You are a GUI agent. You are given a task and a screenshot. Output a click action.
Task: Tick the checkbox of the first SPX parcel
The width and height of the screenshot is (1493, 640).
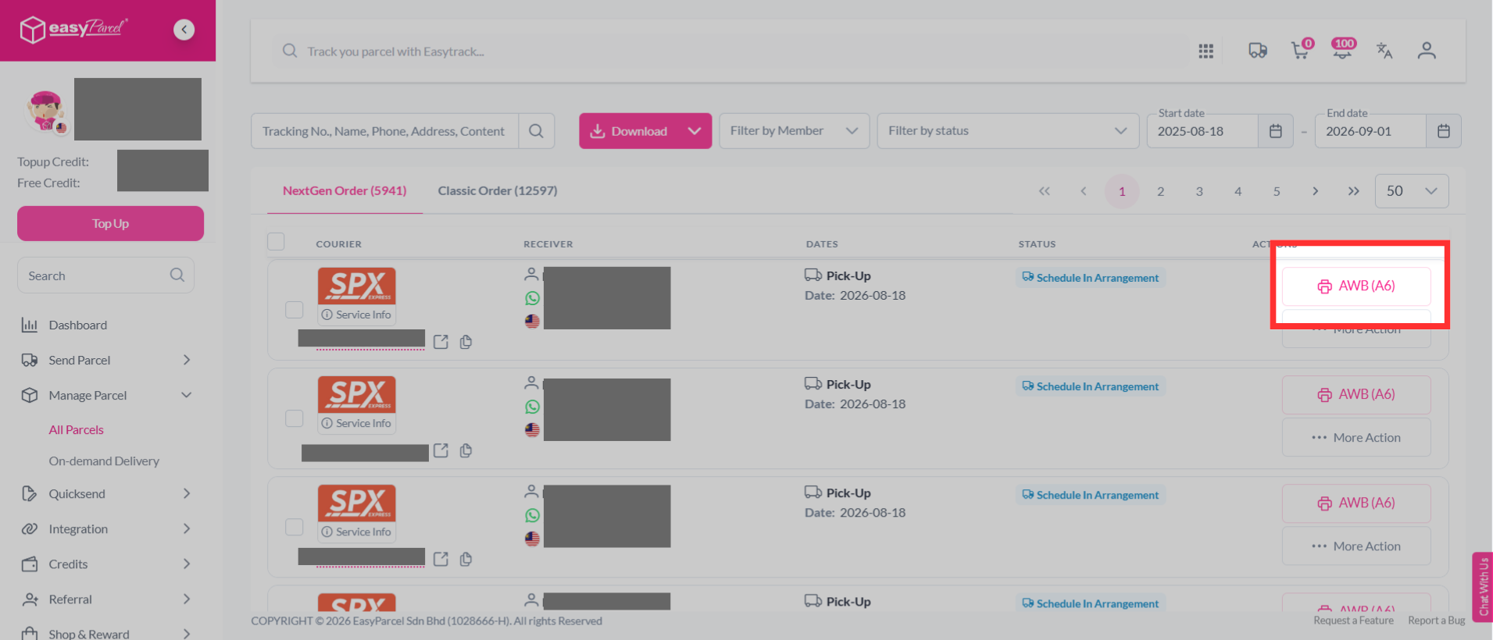294,310
